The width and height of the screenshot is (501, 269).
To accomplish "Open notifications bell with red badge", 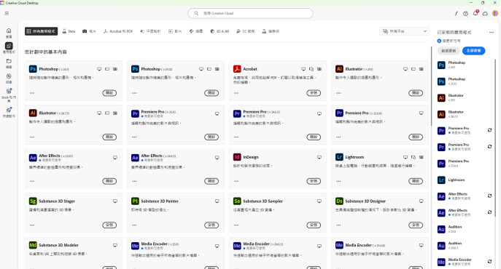I will pos(475,13).
